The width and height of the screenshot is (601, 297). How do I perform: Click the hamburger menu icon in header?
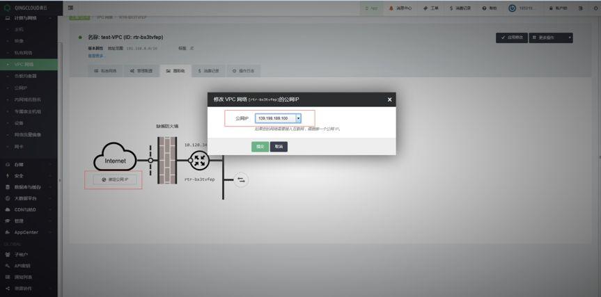pyautogui.click(x=71, y=8)
